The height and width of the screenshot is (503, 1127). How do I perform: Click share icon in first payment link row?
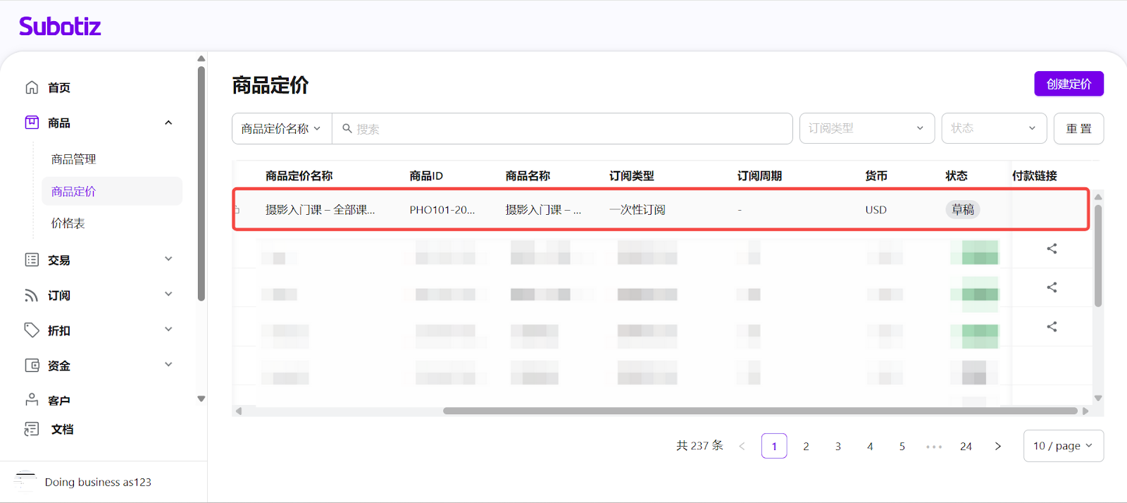(x=1052, y=249)
